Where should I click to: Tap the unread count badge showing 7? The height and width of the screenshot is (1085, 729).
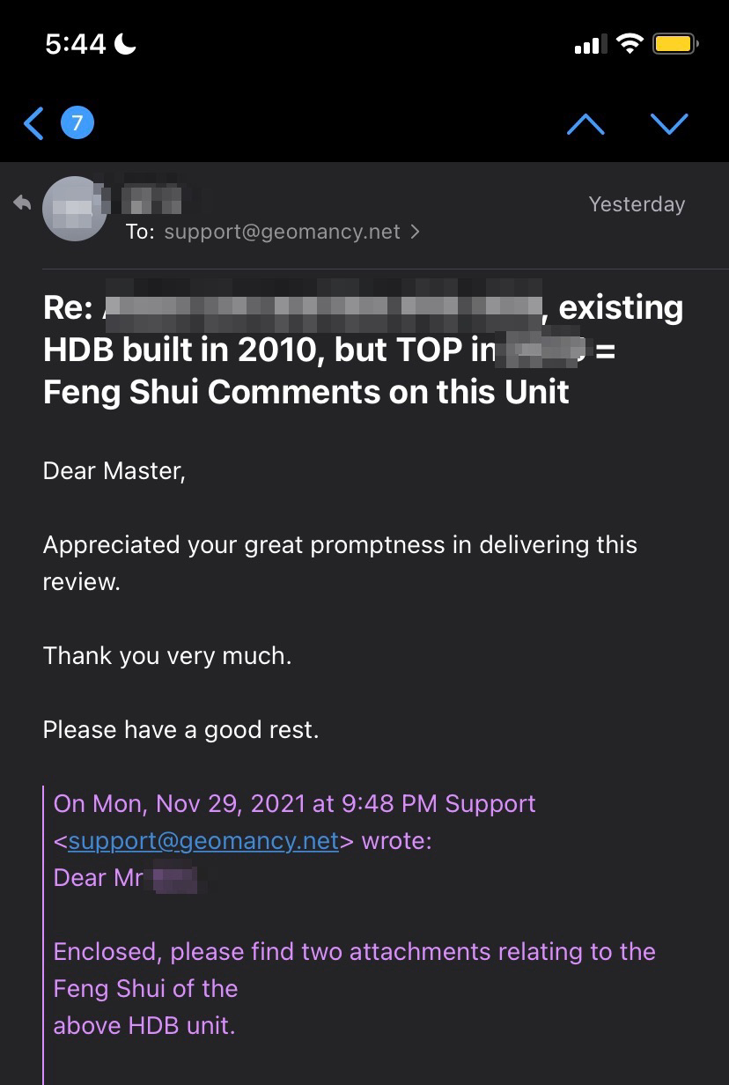pos(77,123)
